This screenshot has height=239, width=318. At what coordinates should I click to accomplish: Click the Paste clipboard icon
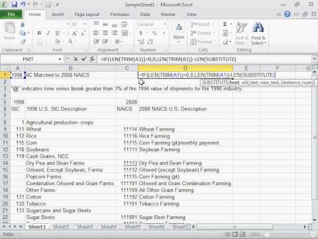coord(10,29)
